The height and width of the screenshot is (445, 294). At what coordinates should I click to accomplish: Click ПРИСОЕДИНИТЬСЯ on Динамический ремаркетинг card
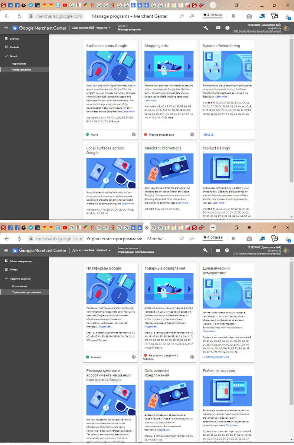pos(216,357)
